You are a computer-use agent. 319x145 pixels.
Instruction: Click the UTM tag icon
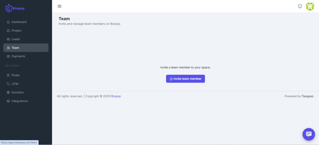[x=8, y=84]
